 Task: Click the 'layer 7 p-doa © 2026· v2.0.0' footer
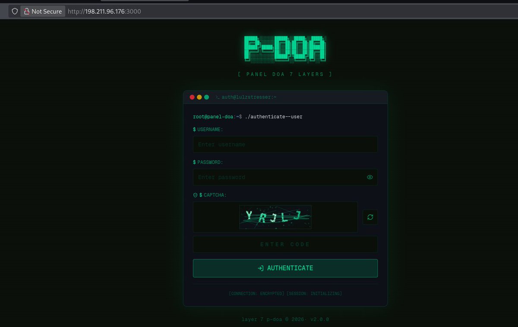285,319
